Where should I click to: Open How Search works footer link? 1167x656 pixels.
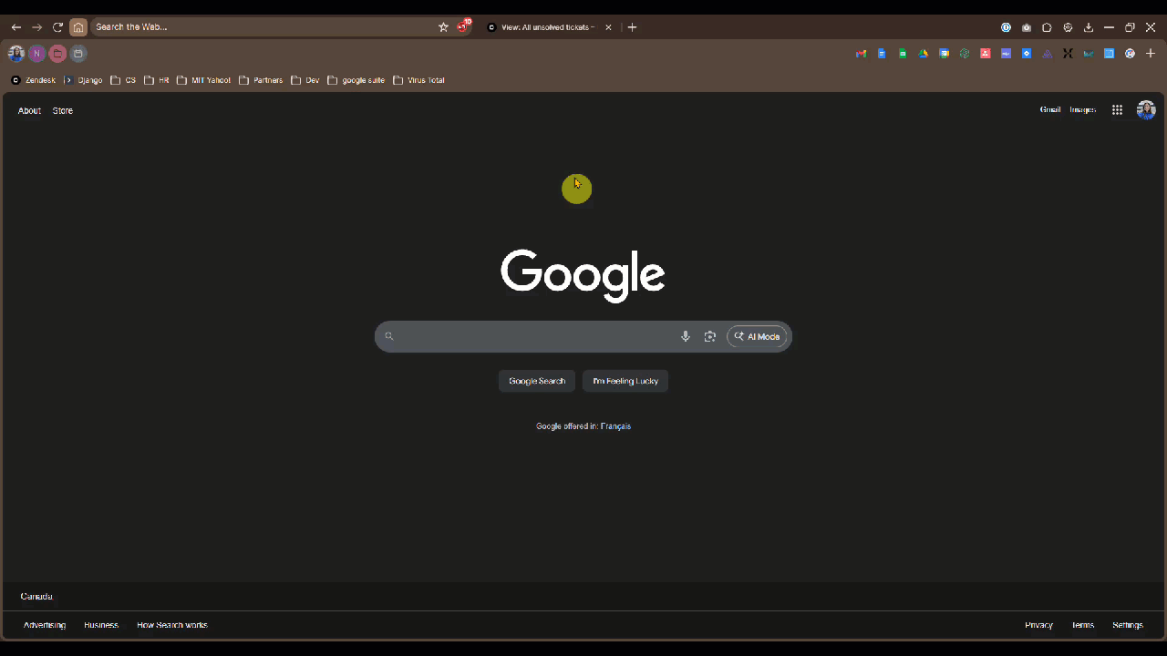(x=172, y=625)
